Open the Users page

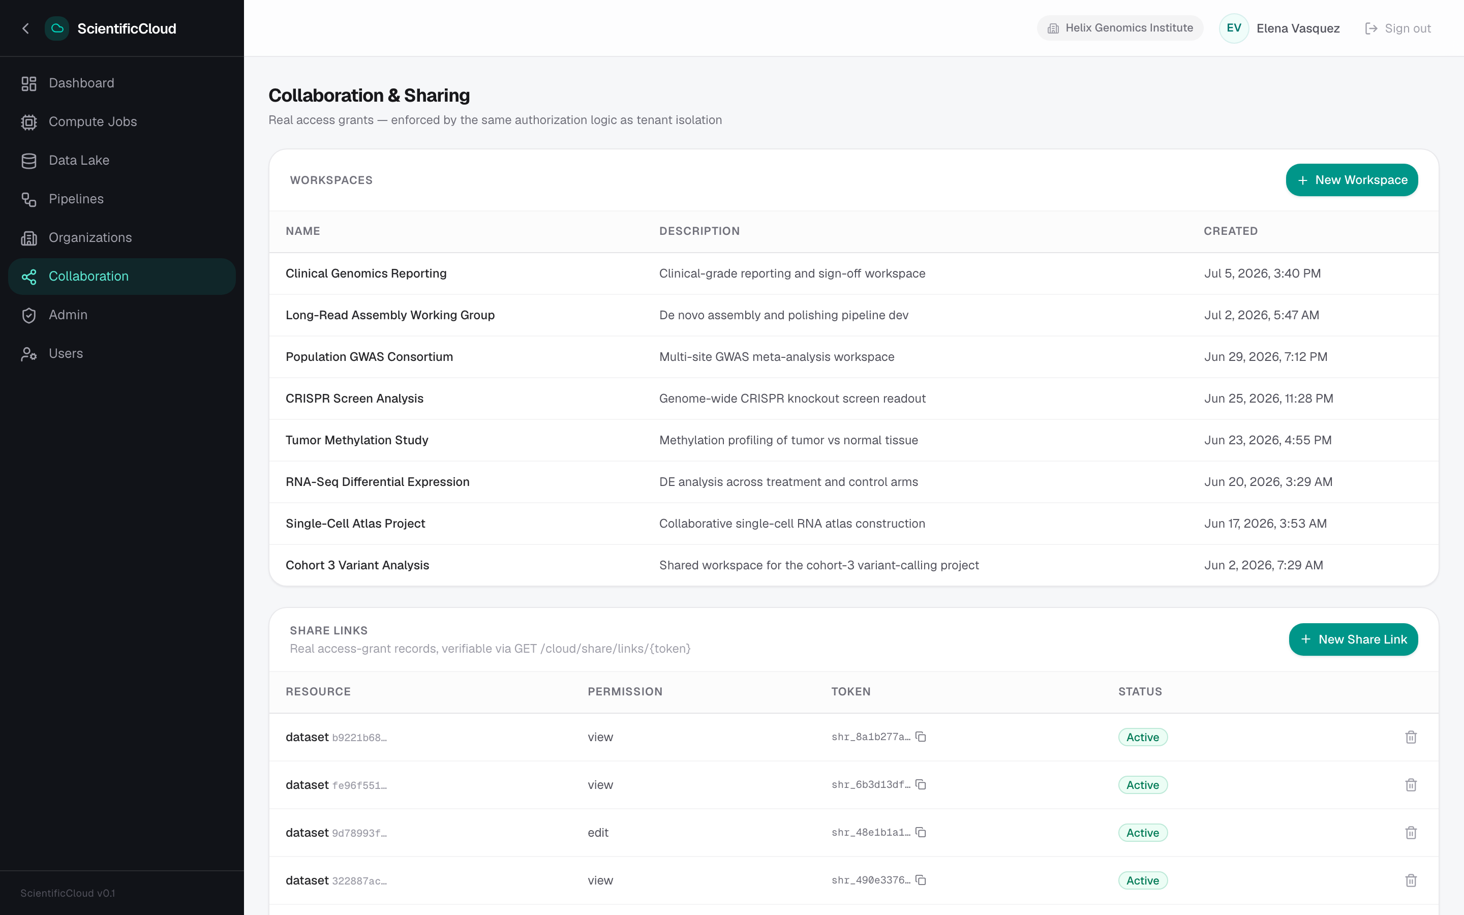(x=121, y=354)
